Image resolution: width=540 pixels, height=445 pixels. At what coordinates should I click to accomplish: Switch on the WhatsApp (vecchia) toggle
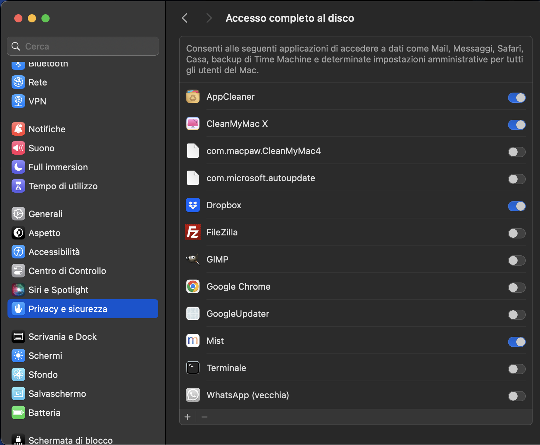[517, 396]
